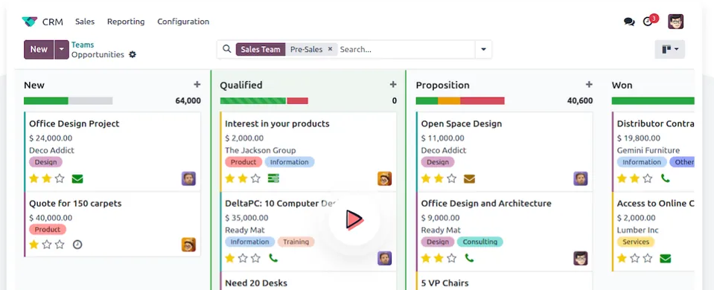Open the user avatar menu
The width and height of the screenshot is (714, 290).
coord(676,22)
